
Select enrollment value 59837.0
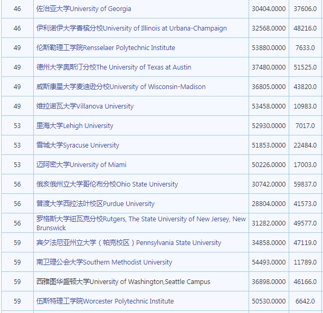pos(305,184)
